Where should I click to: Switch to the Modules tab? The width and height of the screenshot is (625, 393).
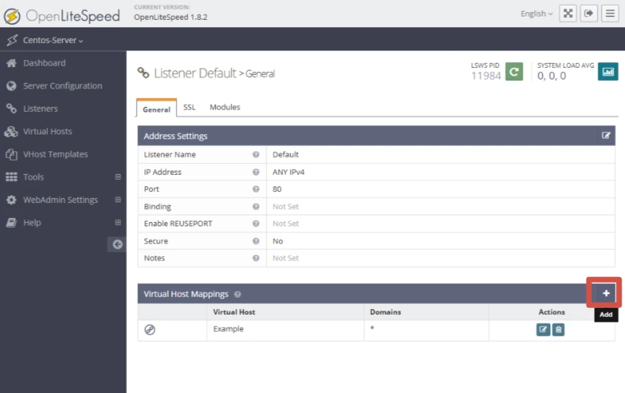click(x=225, y=107)
